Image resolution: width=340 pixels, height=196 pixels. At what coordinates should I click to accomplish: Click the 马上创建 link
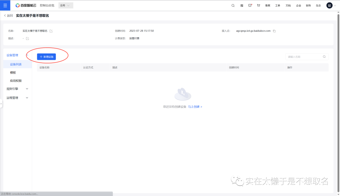click(x=195, y=107)
